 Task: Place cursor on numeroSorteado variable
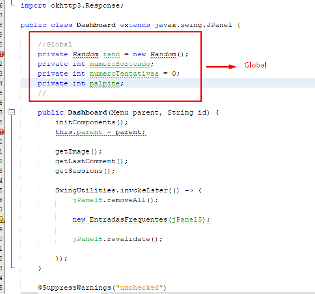tap(120, 64)
